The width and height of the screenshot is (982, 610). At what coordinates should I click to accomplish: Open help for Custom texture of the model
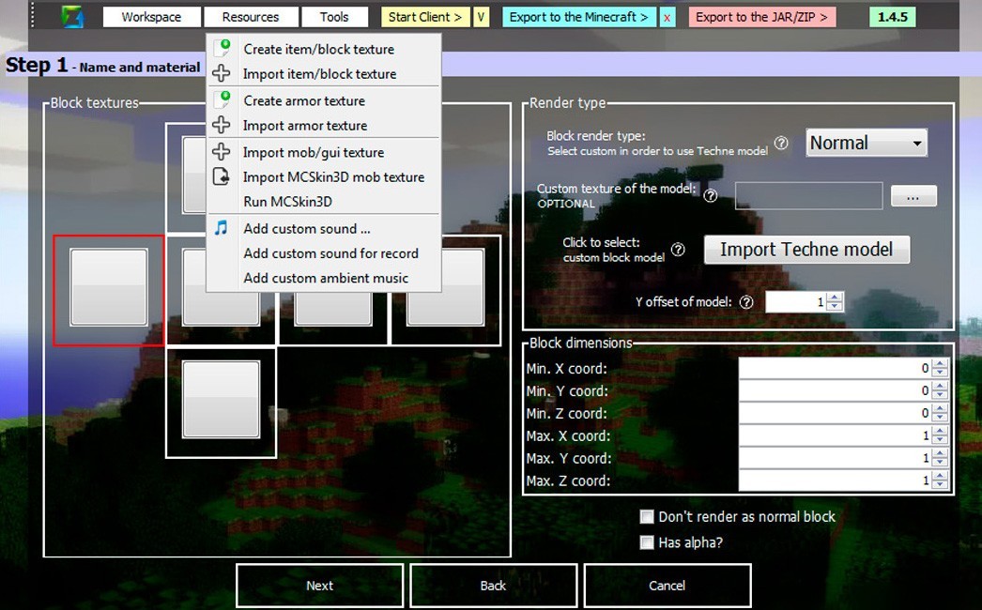pyautogui.click(x=711, y=195)
